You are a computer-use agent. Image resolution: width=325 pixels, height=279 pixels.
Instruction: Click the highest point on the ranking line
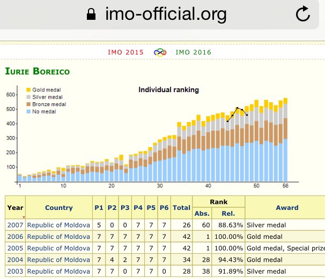pos(237,108)
